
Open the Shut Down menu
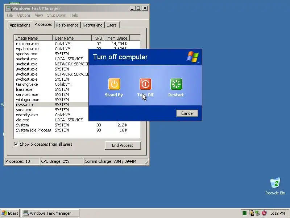tap(57, 15)
